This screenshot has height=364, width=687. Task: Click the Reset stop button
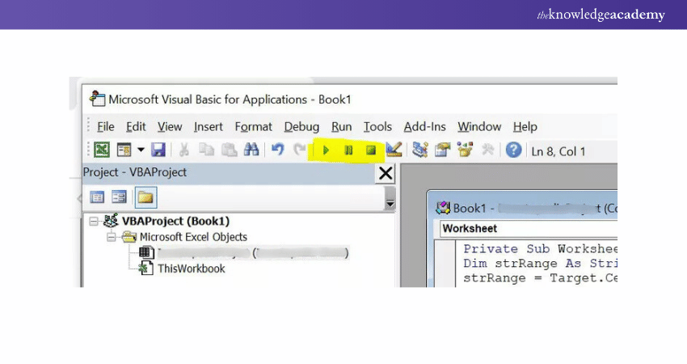(371, 150)
